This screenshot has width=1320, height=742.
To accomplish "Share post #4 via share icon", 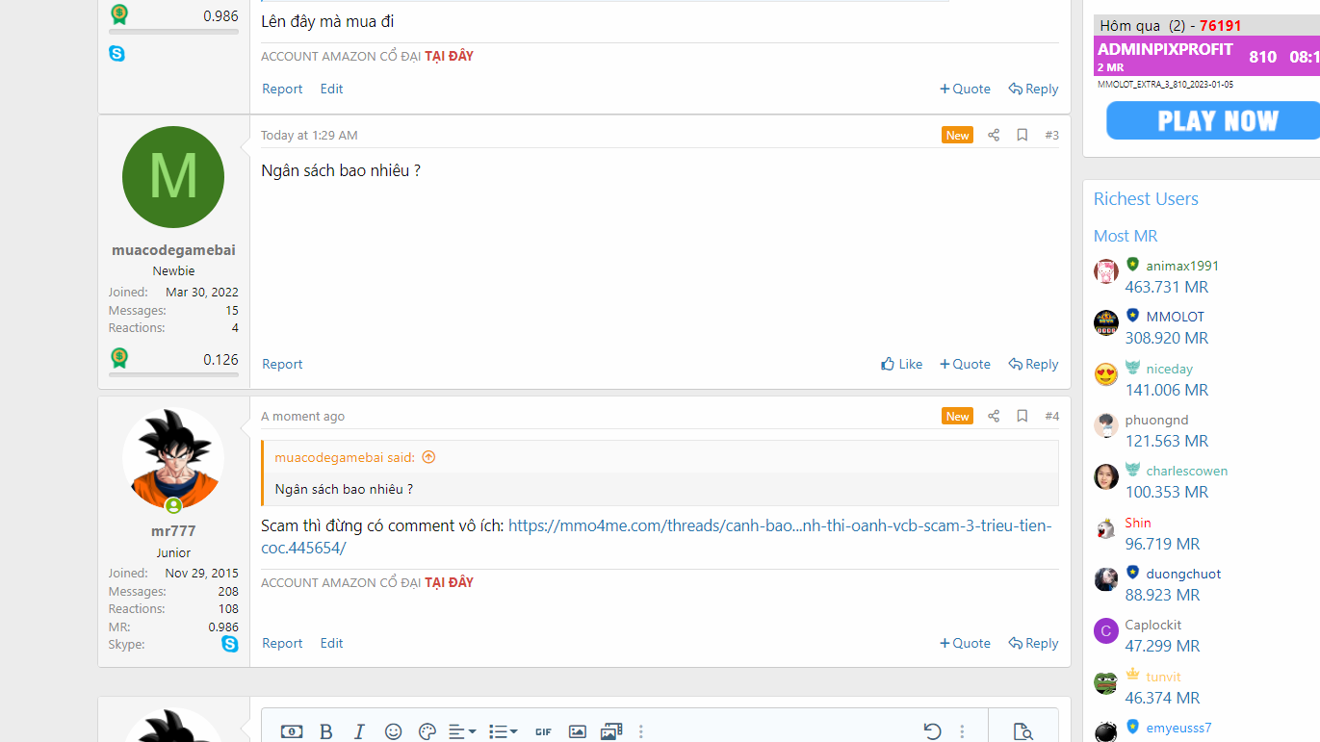I will (x=994, y=417).
